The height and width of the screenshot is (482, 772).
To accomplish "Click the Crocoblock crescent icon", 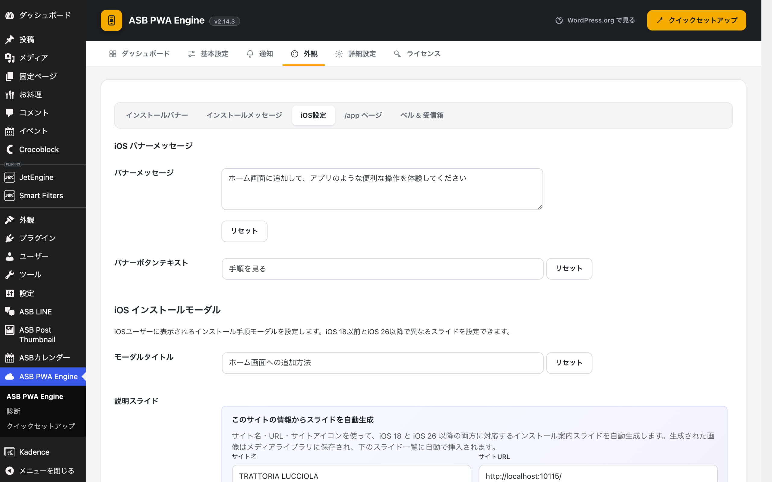I will point(10,149).
